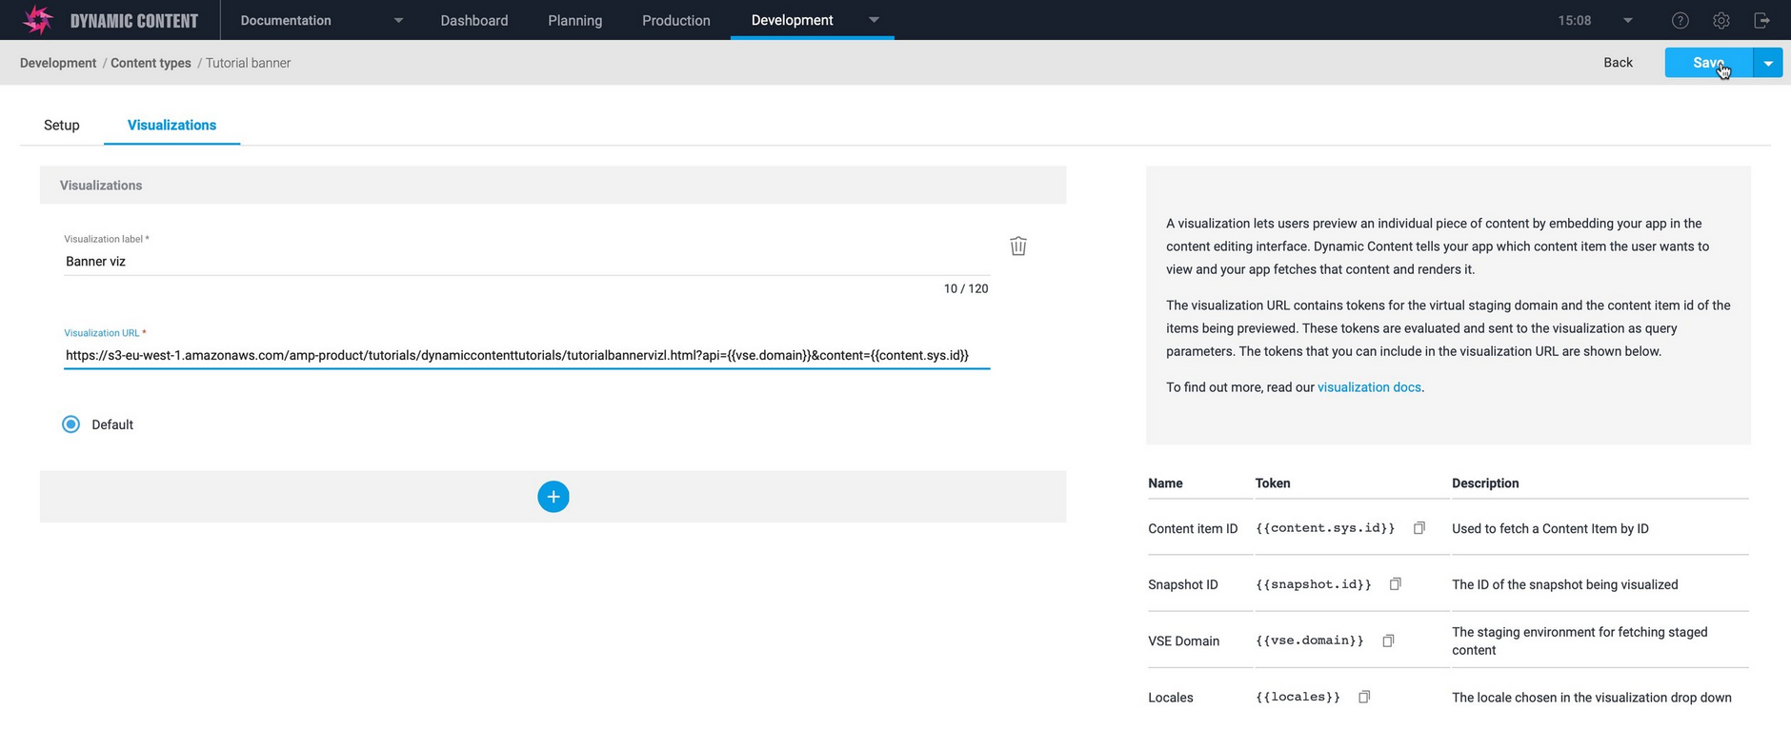Click the Dynamic Content logo icon

tap(37, 20)
